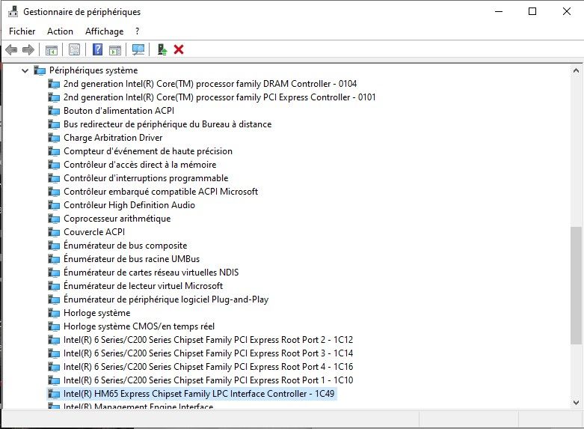Open the ? help menu
The width and height of the screenshot is (584, 429).
(x=138, y=31)
